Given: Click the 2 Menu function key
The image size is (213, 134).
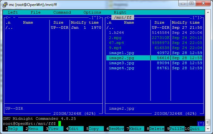Looking at the screenshot, I should (x=34, y=129).
